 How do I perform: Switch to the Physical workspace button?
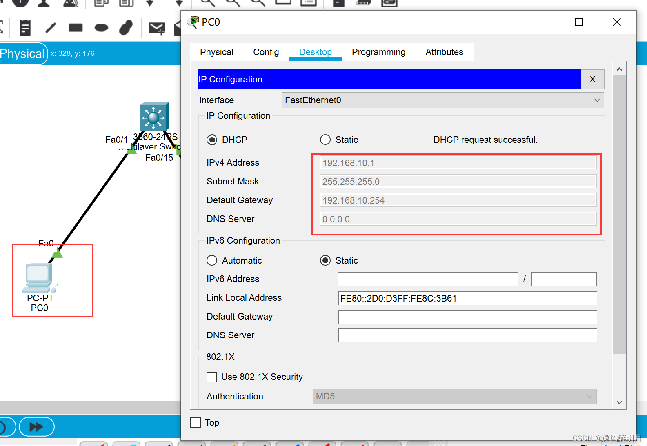point(23,54)
